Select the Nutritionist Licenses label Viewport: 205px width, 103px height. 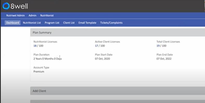pyautogui.click(x=45, y=42)
